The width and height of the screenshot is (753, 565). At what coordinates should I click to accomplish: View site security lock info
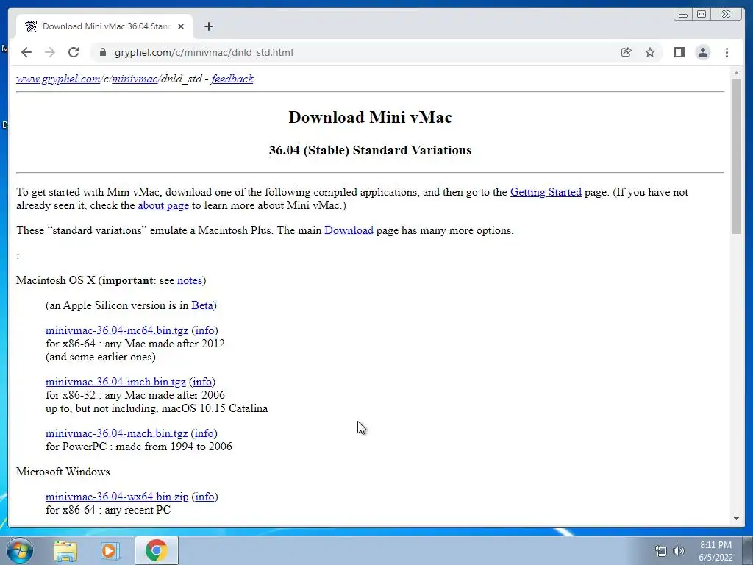point(102,52)
